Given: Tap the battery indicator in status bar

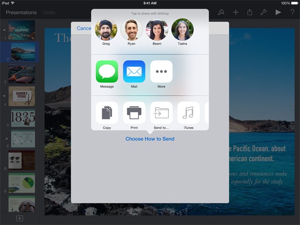Looking at the screenshot, I should [x=295, y=3].
